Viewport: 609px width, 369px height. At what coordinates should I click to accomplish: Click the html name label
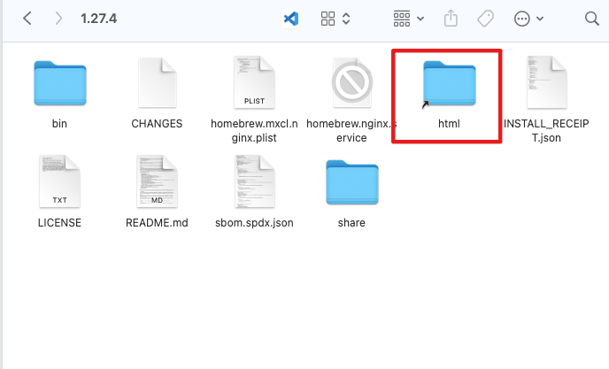point(449,124)
